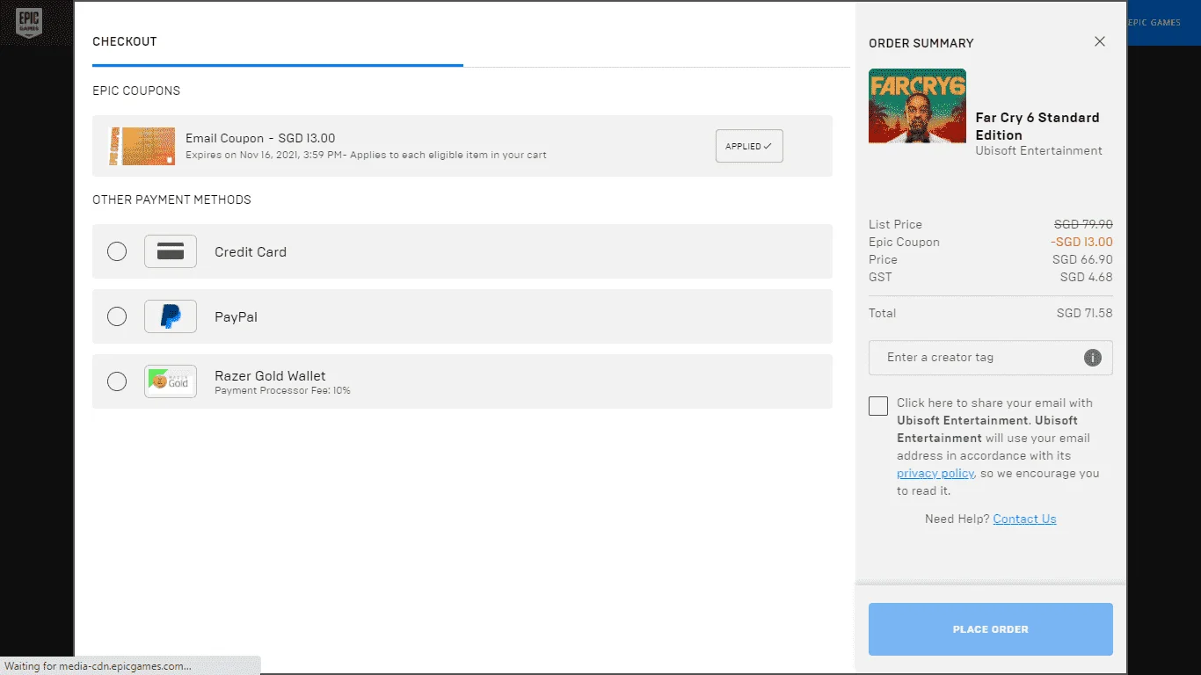
Task: Click the OTHER PAYMENT METHODS heading
Action: 171,200
